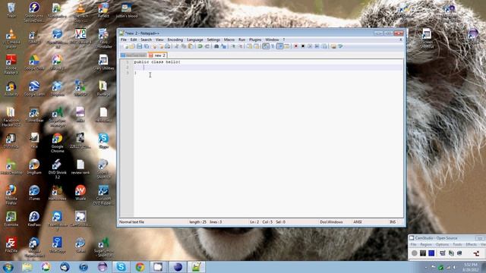Image resolution: width=486 pixels, height=273 pixels.
Task: Open Windows Explorer from the taskbar
Action: 27,267
